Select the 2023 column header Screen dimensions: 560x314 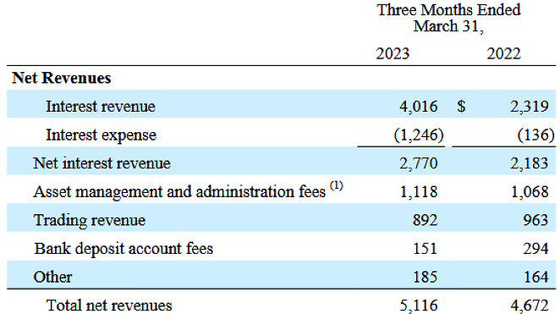point(393,53)
